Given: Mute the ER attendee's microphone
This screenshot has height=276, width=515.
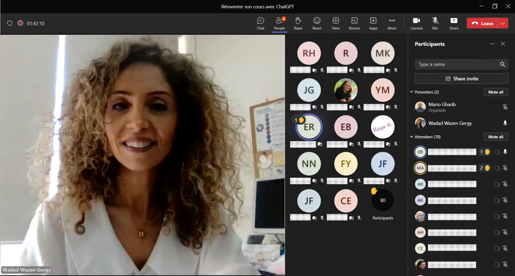Looking at the screenshot, I should click(505, 152).
